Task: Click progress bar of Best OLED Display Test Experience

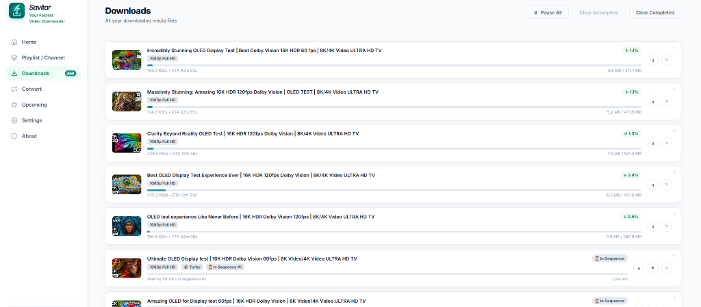Action: [394, 190]
